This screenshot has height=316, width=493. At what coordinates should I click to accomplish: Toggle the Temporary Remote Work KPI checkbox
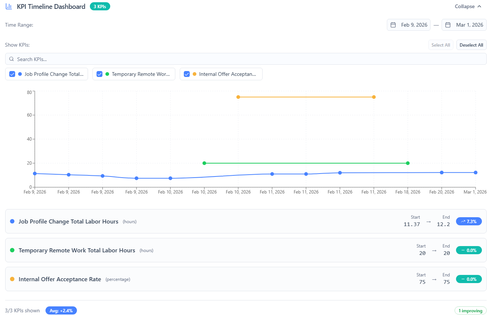coord(99,74)
